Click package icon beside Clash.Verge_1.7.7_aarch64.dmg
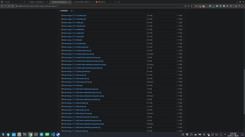The image size is (245, 137). [x=62, y=43]
